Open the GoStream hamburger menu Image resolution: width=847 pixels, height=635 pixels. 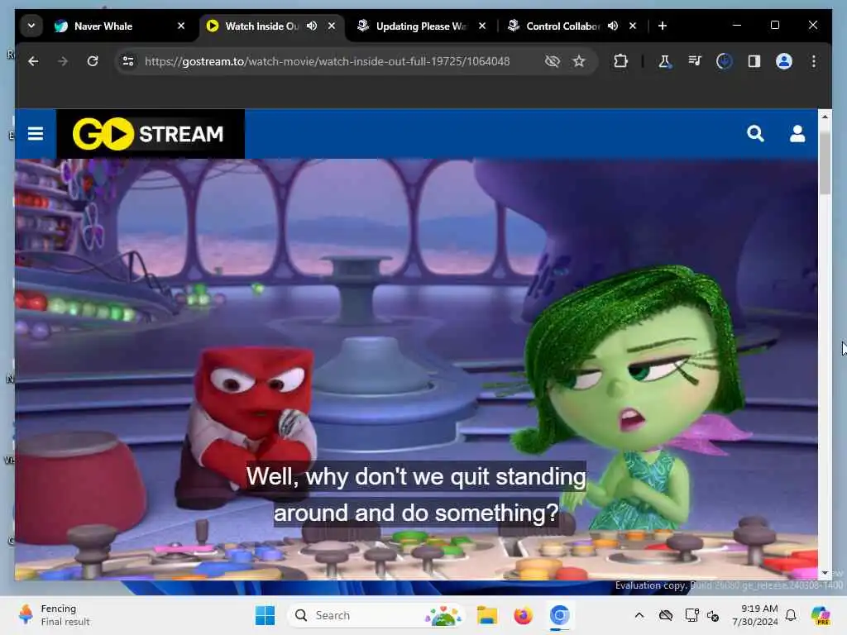[x=35, y=133]
